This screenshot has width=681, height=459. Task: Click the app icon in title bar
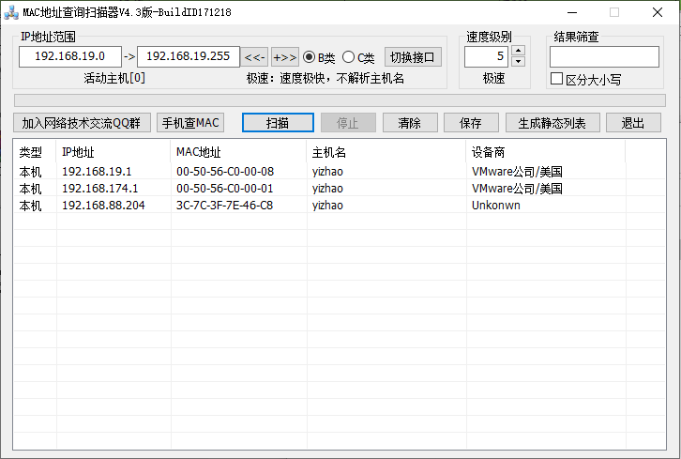pos(11,12)
